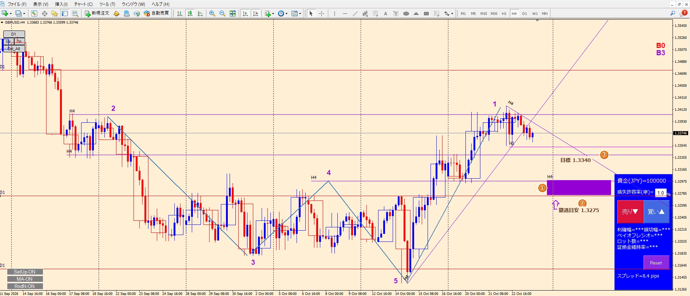
Task: Switch chart to line chart style
Action: [x=200, y=13]
